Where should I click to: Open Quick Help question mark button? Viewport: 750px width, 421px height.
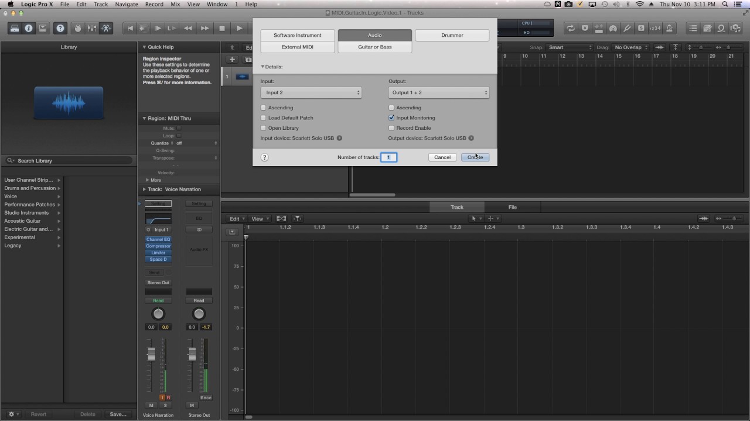pyautogui.click(x=60, y=28)
